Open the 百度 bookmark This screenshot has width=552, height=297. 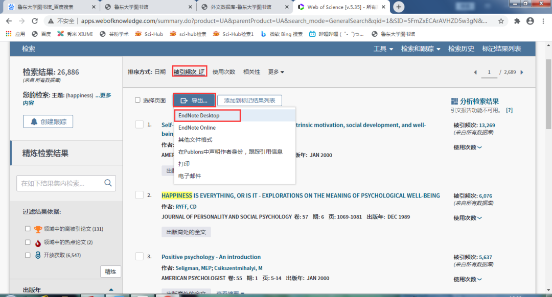(41, 34)
